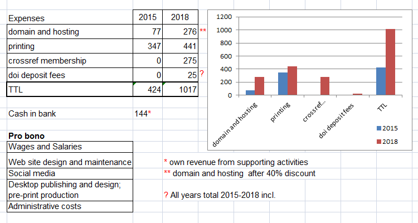Click the 'doi deposit fees' axis label
Screen dimensions: 418x223
[336, 121]
